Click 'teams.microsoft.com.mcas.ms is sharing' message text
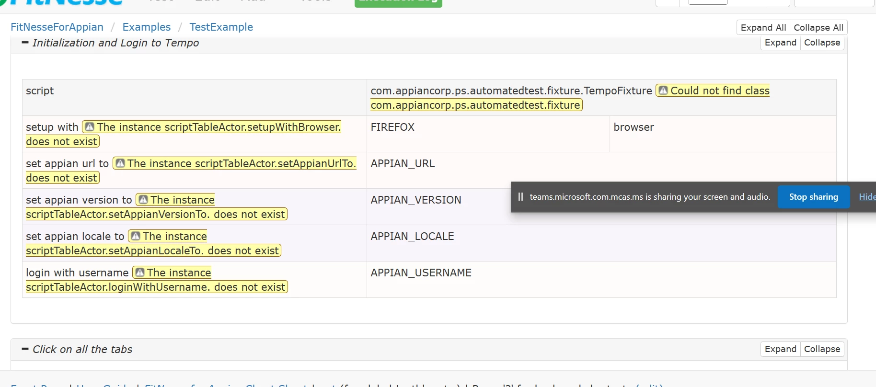The image size is (876, 387). click(650, 197)
